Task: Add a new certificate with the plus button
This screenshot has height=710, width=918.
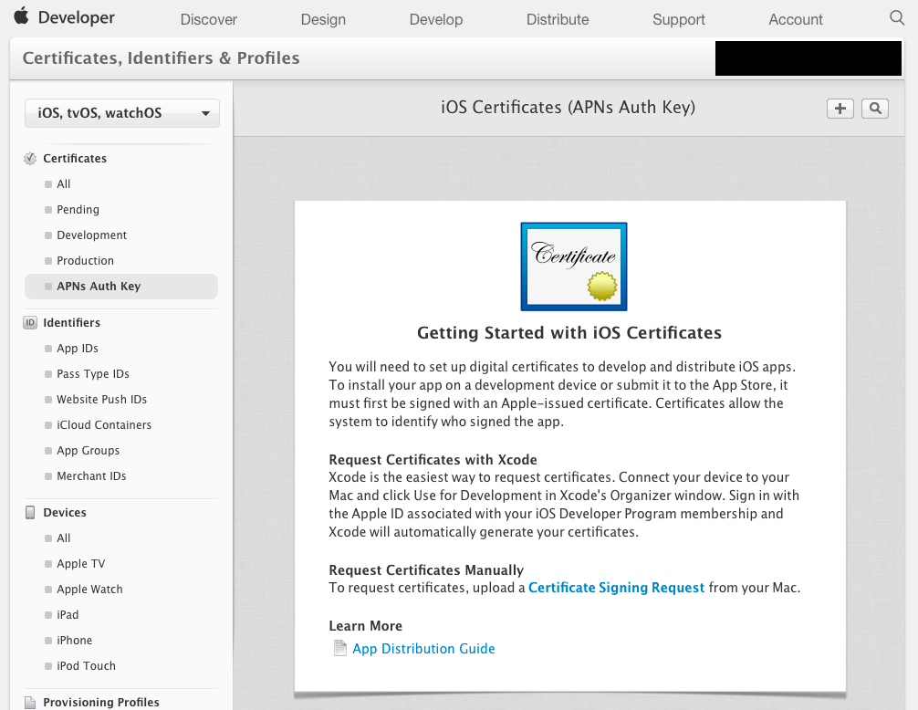Action: click(840, 108)
